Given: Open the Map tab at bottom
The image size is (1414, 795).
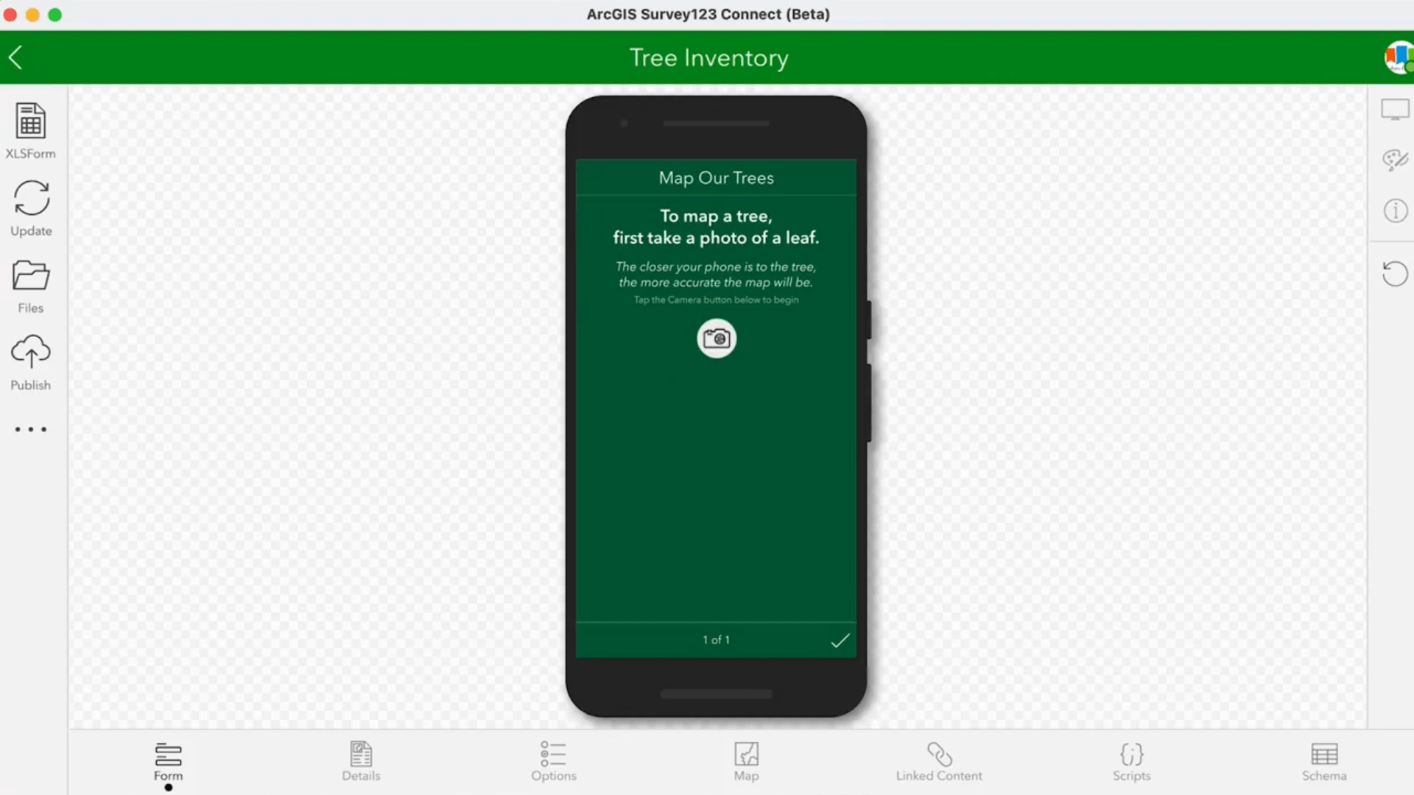Looking at the screenshot, I should point(746,761).
